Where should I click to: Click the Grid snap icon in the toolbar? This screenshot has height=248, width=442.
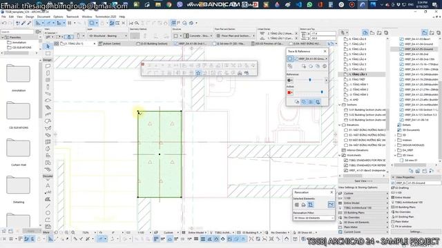(x=69, y=23)
